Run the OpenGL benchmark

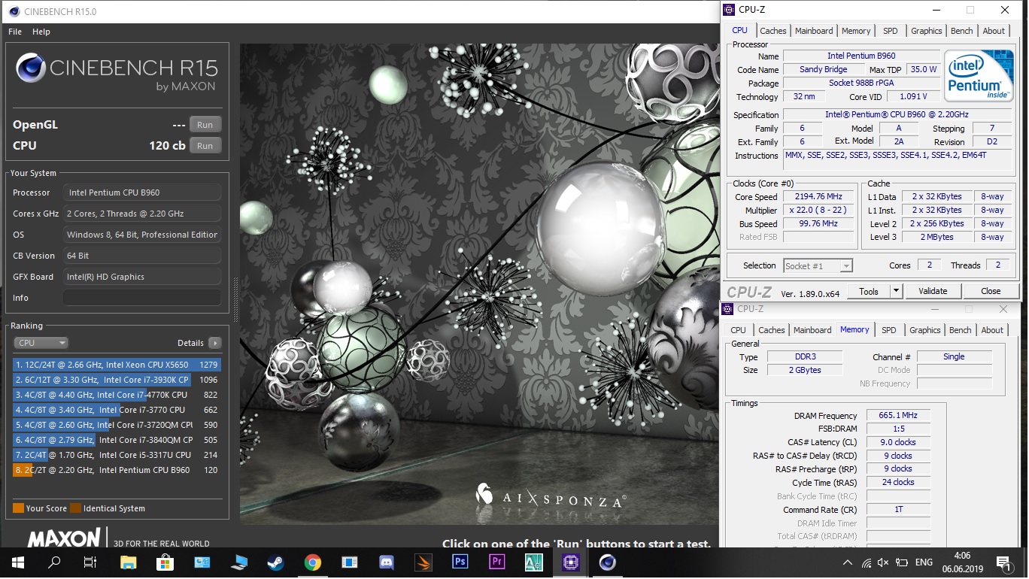(205, 125)
